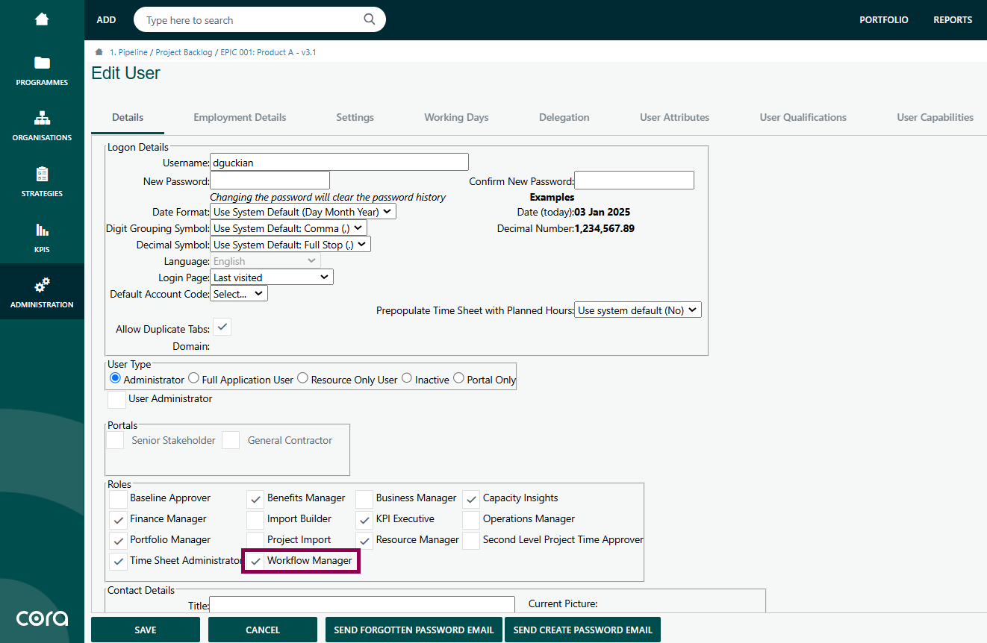This screenshot has height=643, width=987.
Task: Click the Confirm New Password field
Action: 635,181
